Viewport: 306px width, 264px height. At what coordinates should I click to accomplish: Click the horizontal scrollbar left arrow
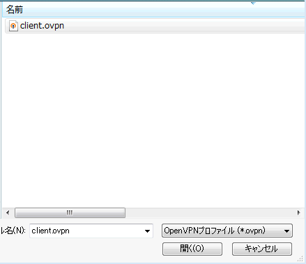(8, 212)
